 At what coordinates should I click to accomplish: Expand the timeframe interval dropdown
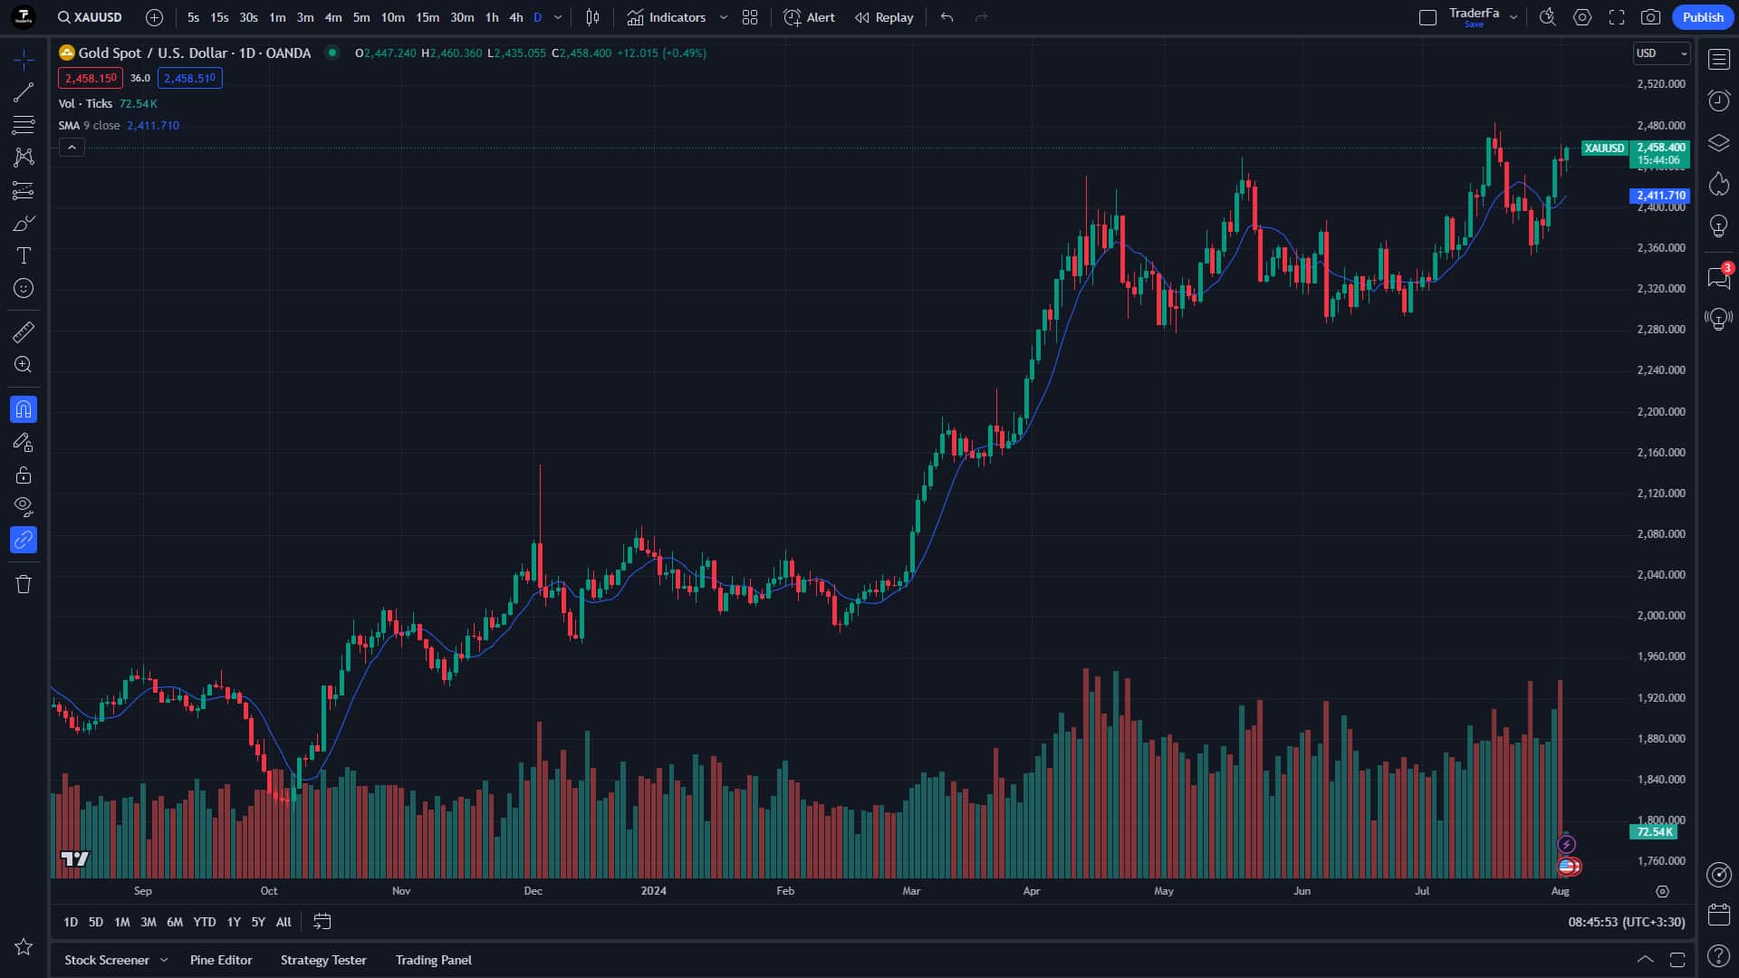coord(558,17)
